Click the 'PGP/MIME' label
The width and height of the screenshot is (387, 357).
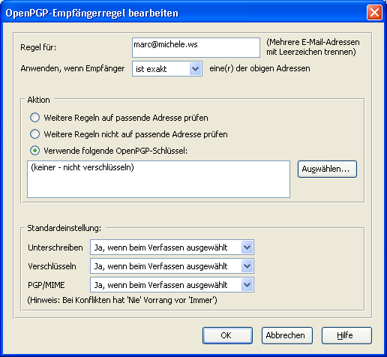pyautogui.click(x=46, y=285)
